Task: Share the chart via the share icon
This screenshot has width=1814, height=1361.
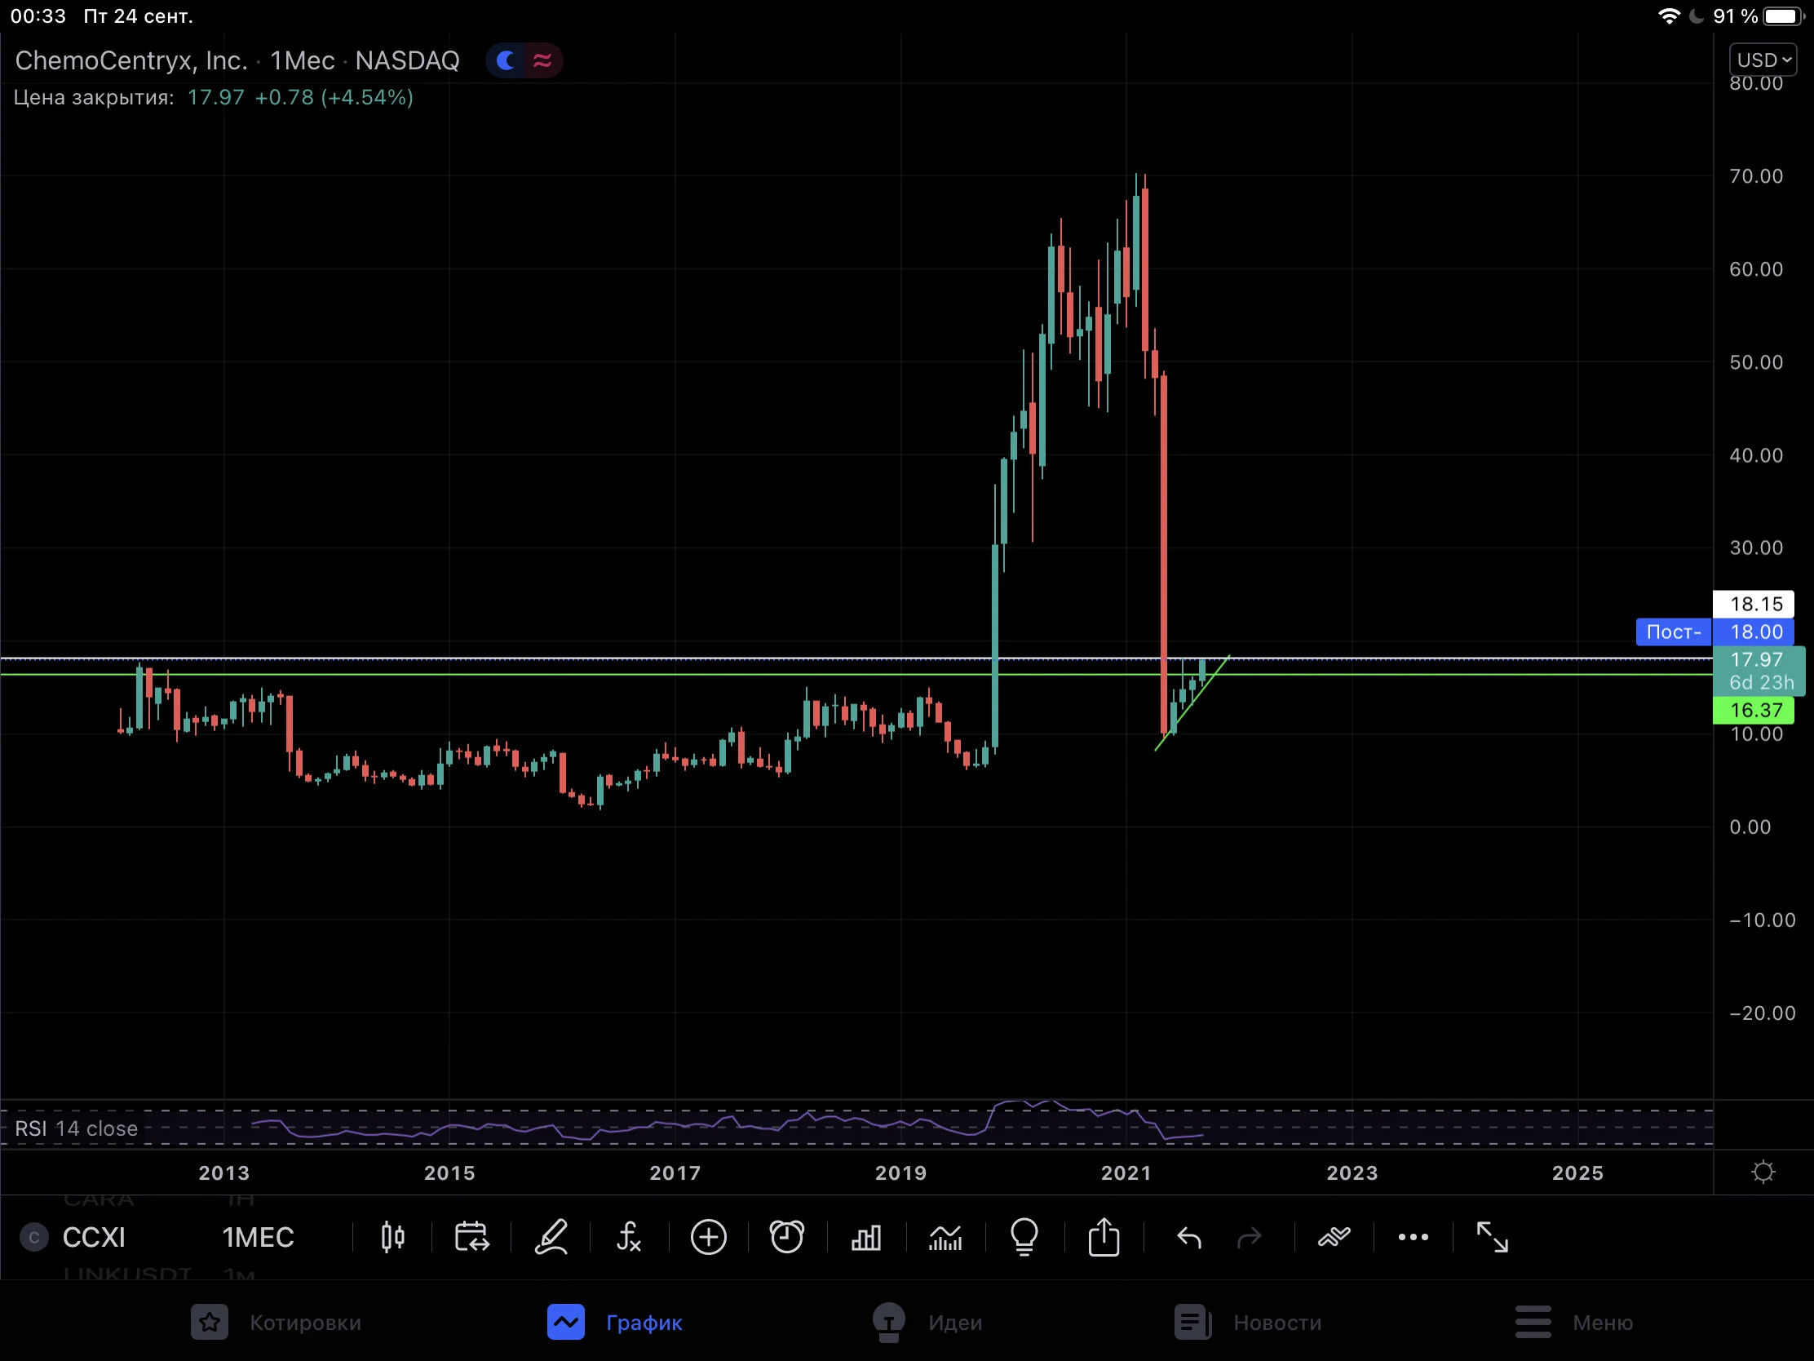Action: (1104, 1236)
